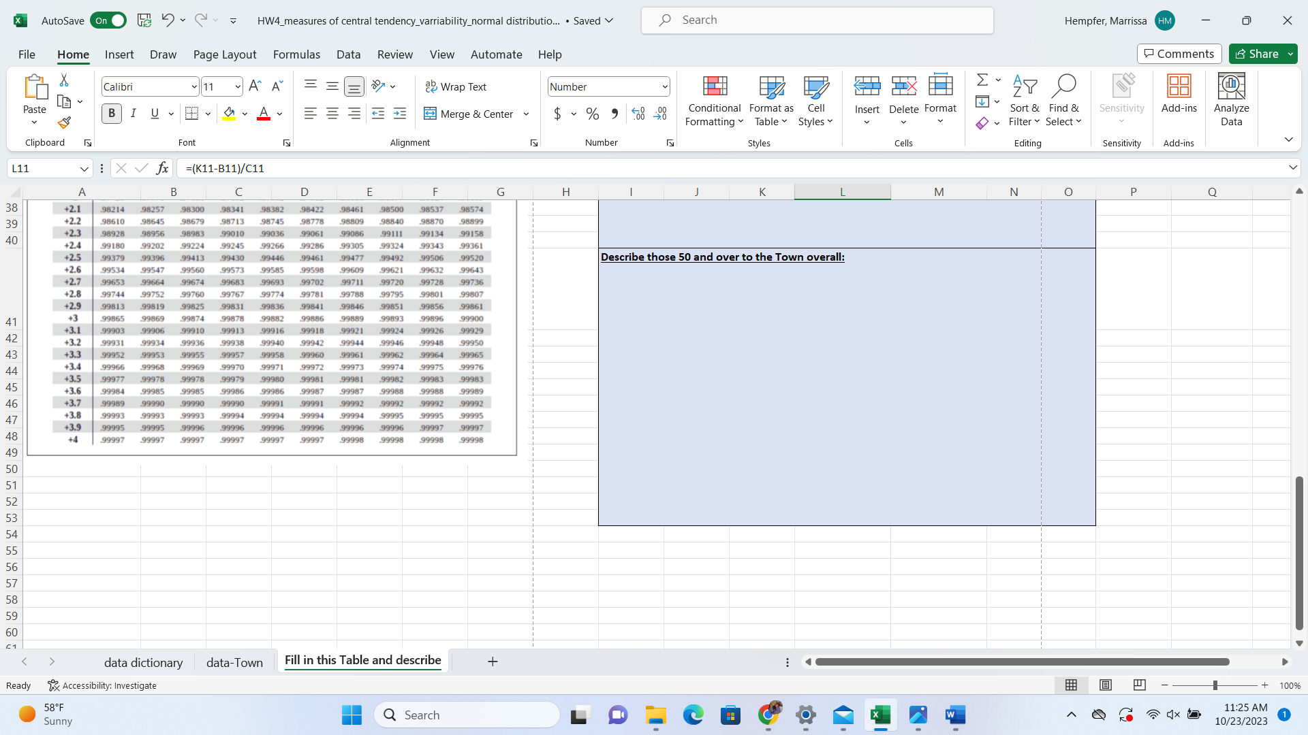
Task: Italicize the current selection
Action: (134, 113)
